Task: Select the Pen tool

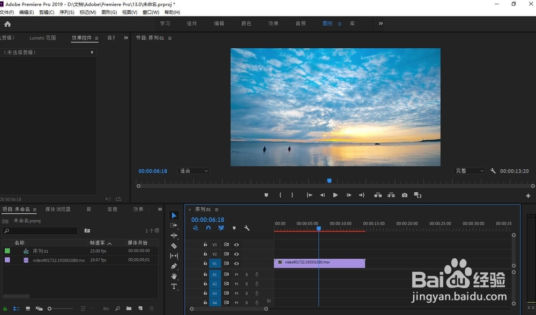Action: click(174, 266)
